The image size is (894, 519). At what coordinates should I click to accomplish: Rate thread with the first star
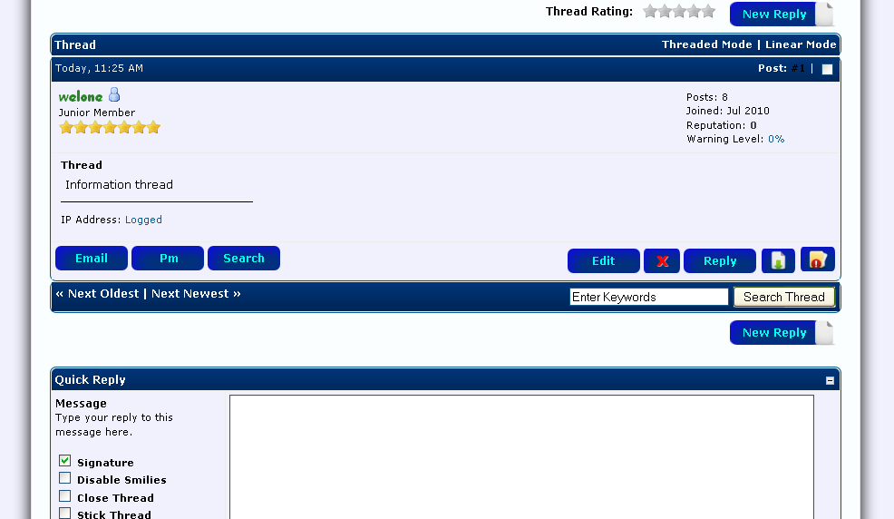click(649, 12)
